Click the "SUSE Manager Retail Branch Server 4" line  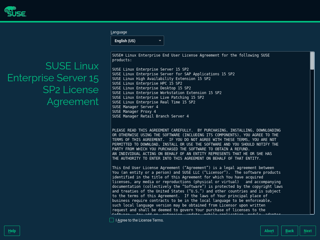(x=150, y=116)
